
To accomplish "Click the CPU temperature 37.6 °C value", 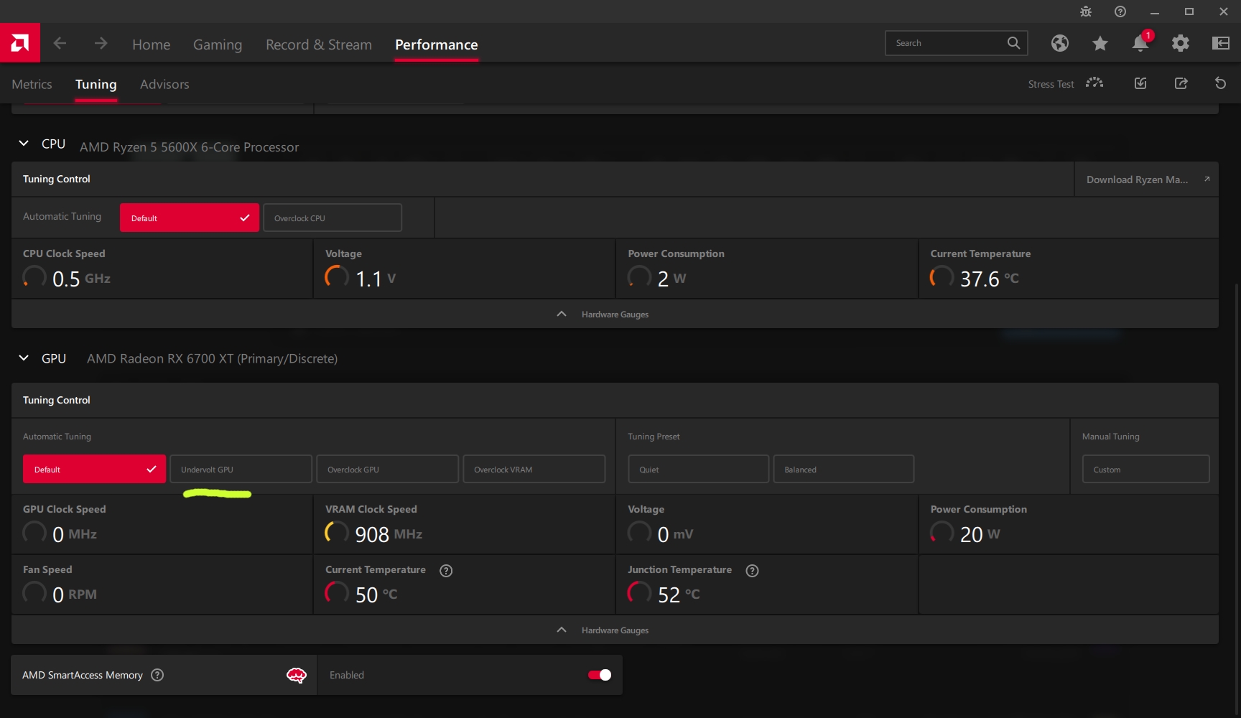I will (990, 279).
